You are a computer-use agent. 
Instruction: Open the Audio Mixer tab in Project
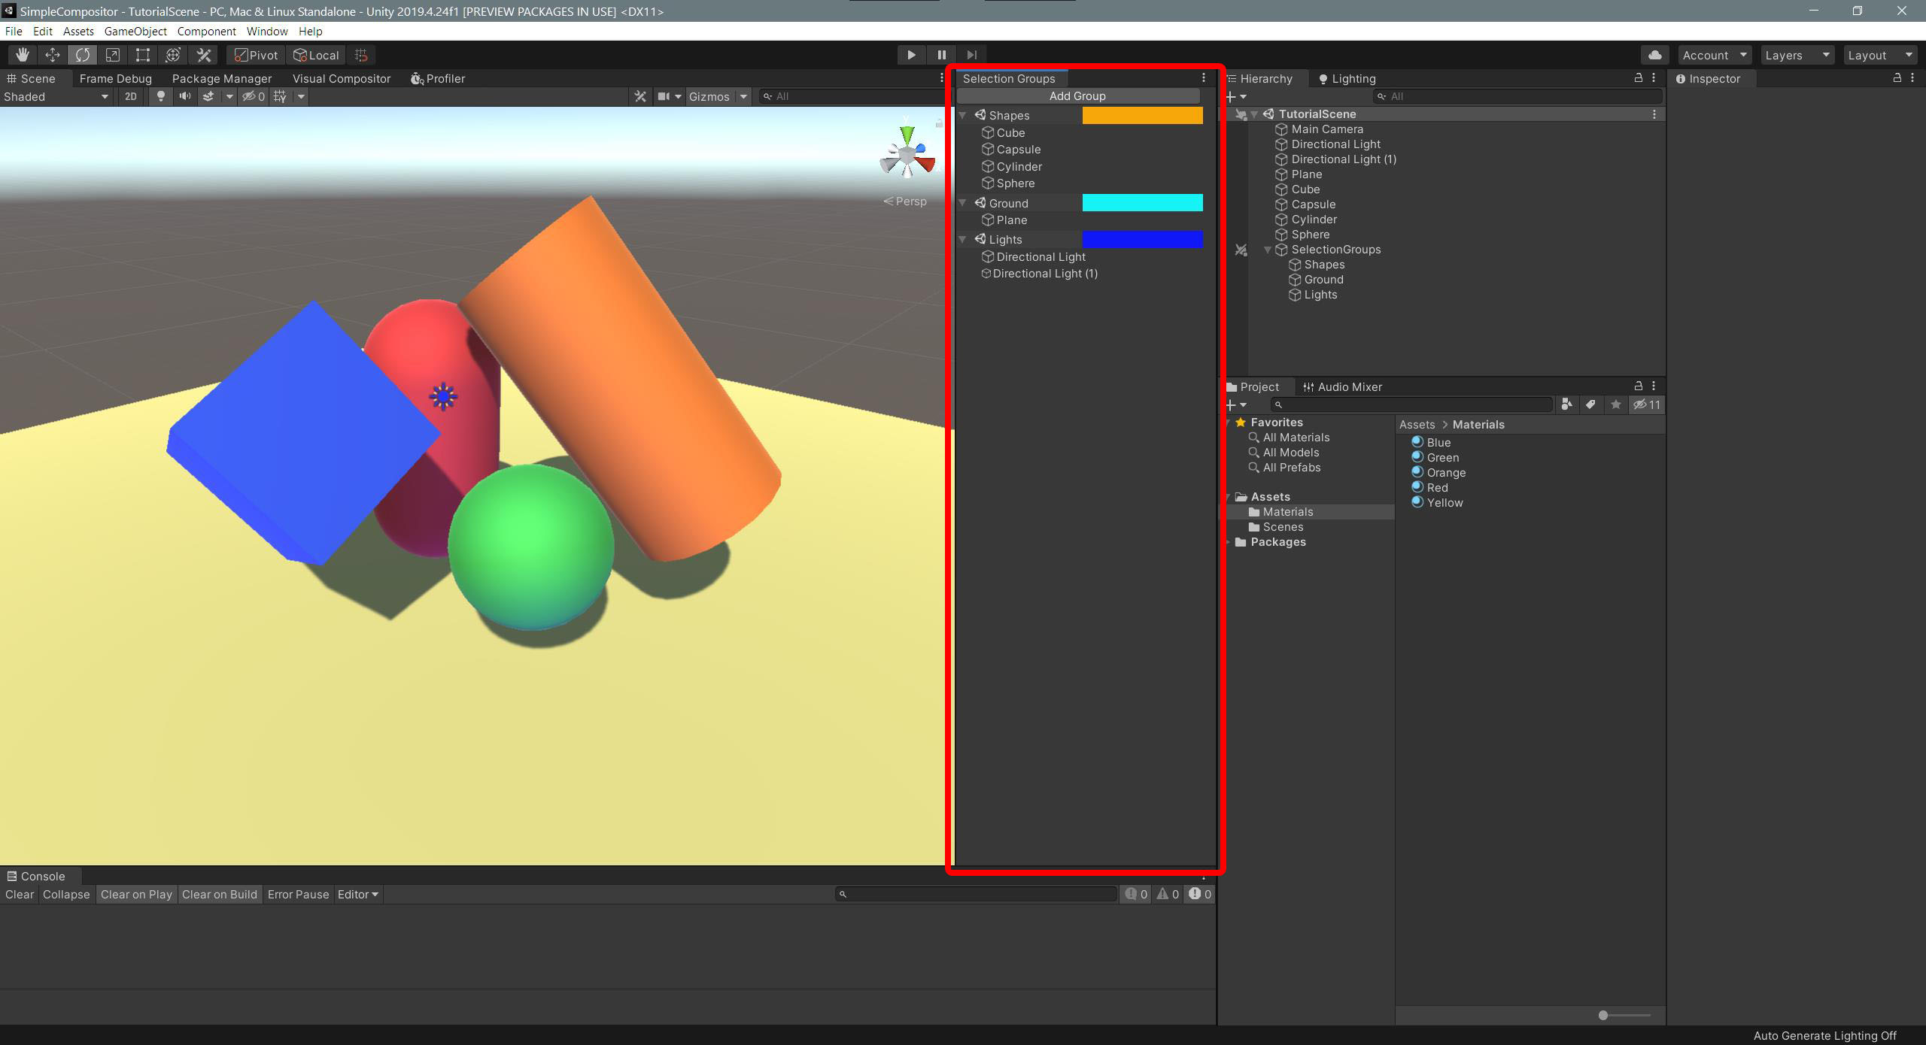point(1345,386)
